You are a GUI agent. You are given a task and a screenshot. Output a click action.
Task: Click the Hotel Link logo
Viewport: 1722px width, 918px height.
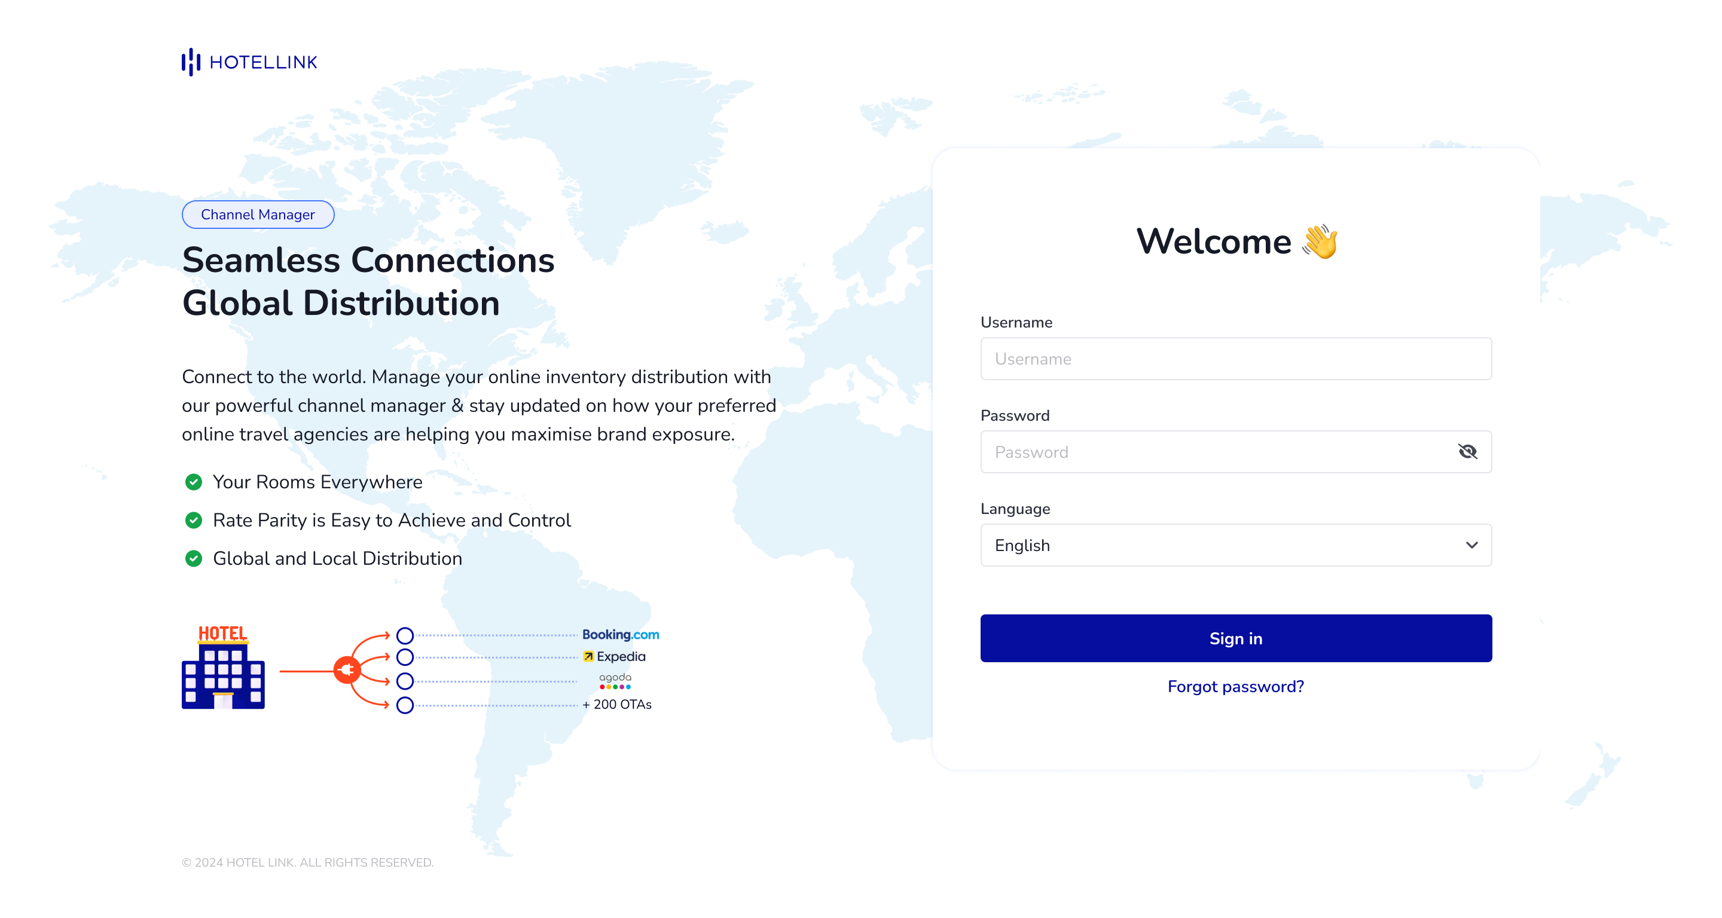pos(249,62)
